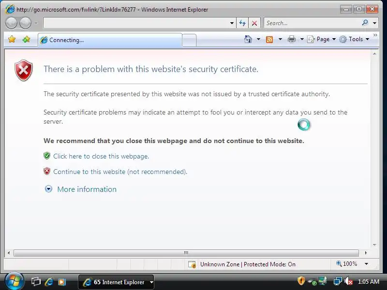Maximize the Internet Explorer window

[x=359, y=9]
